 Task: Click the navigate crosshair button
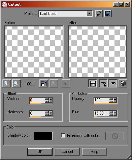coord(66,83)
